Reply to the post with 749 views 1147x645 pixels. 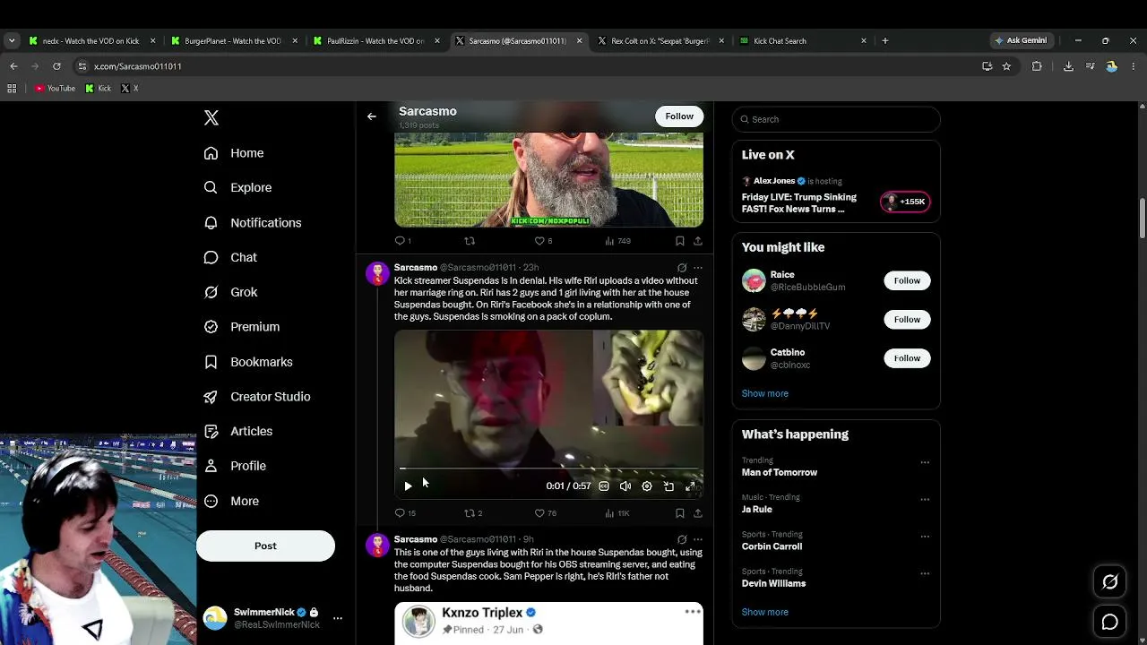(402, 241)
